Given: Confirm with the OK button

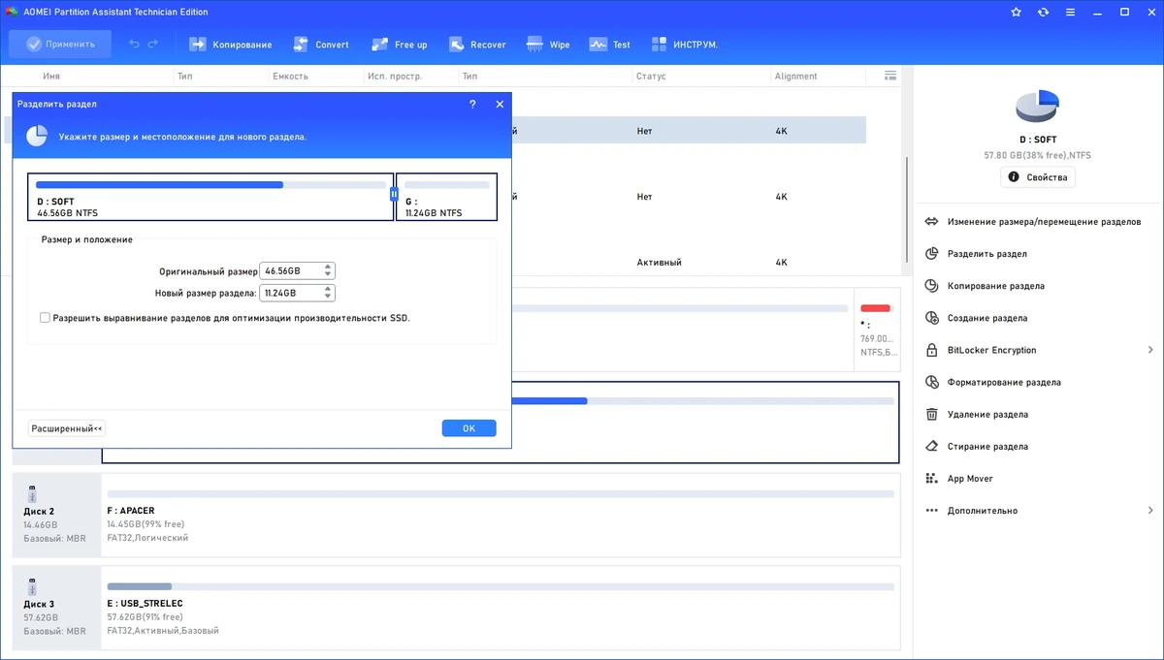Looking at the screenshot, I should (x=469, y=428).
